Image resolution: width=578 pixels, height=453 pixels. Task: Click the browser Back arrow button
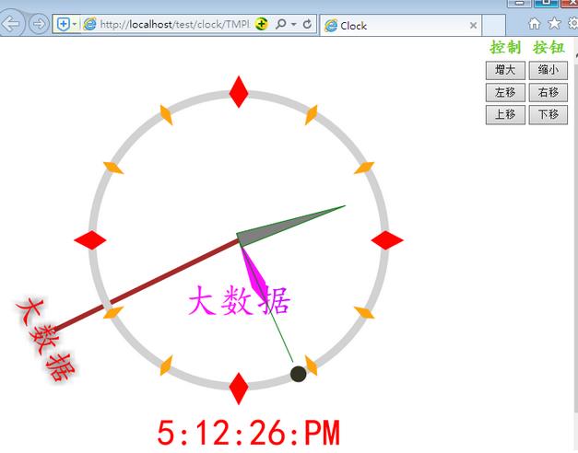[12, 24]
